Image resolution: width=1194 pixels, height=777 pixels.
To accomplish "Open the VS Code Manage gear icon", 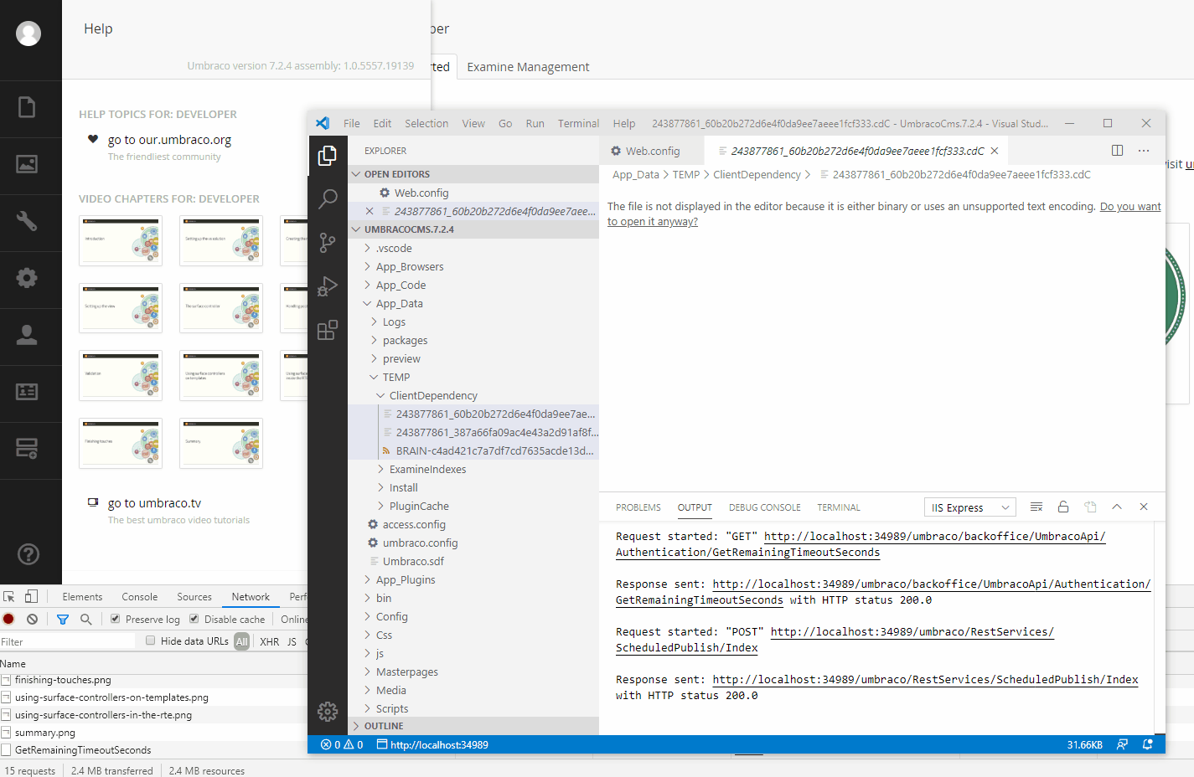I will click(328, 712).
